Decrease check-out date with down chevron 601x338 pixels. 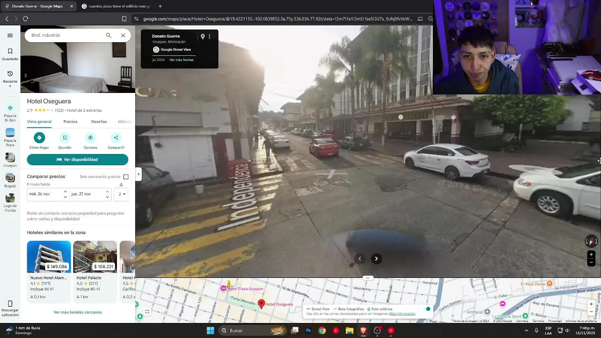(107, 197)
